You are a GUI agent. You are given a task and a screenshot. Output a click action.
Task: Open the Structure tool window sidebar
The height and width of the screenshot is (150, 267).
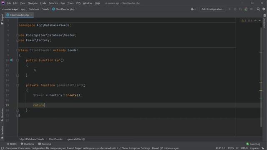[x=2, y=115]
